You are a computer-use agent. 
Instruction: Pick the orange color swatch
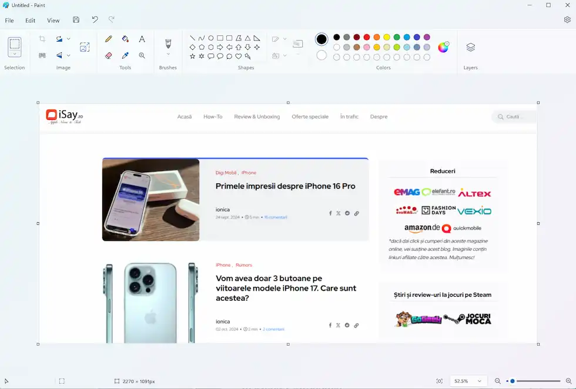pos(377,37)
